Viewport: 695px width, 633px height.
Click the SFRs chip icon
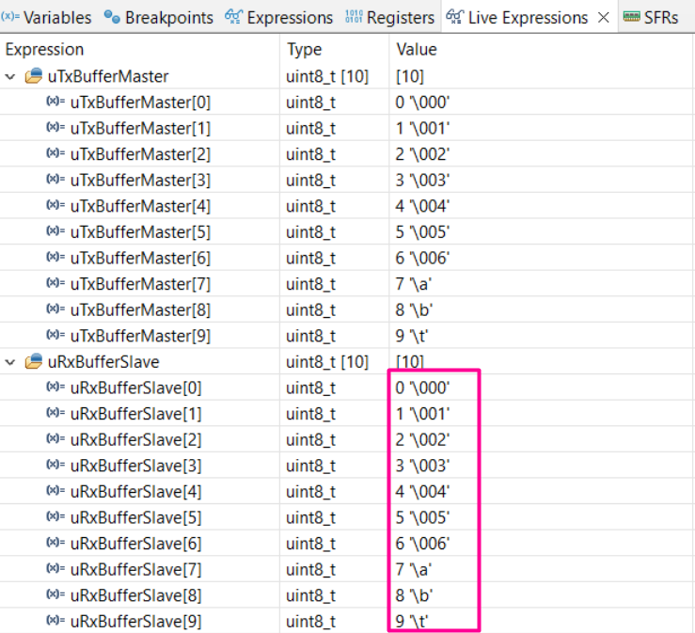pos(631,17)
